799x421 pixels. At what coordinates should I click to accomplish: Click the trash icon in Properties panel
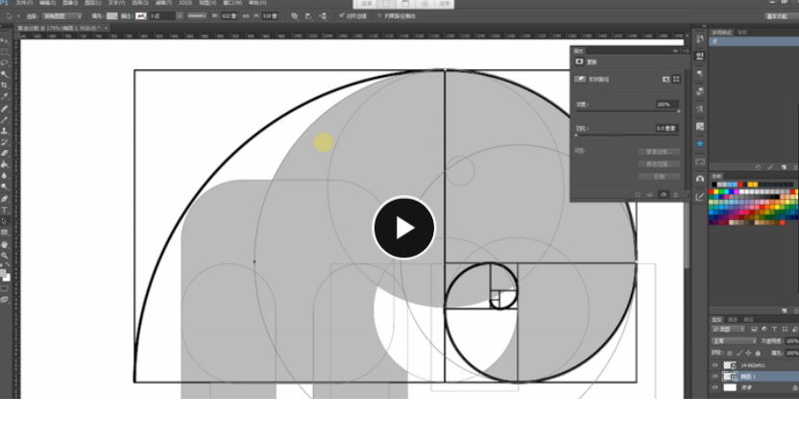[676, 194]
